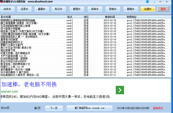Image resolution: width=173 pixels, height=113 pixels.
Task: Open the 爱门电影网 website button
Action: 89,108
